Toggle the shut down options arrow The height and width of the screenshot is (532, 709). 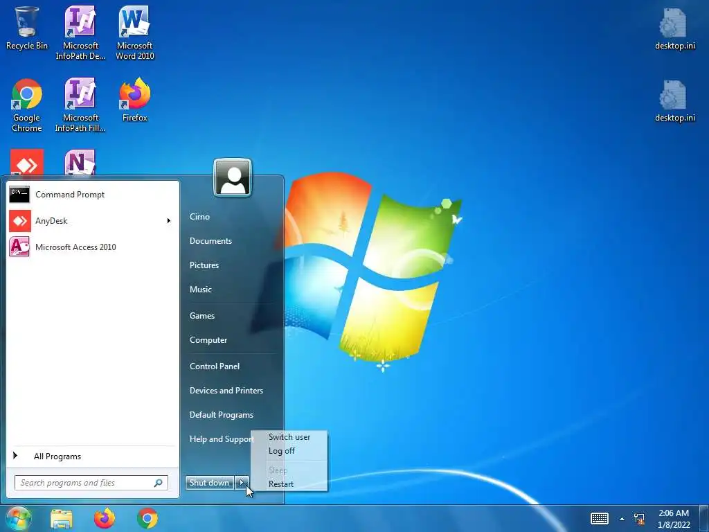242,483
